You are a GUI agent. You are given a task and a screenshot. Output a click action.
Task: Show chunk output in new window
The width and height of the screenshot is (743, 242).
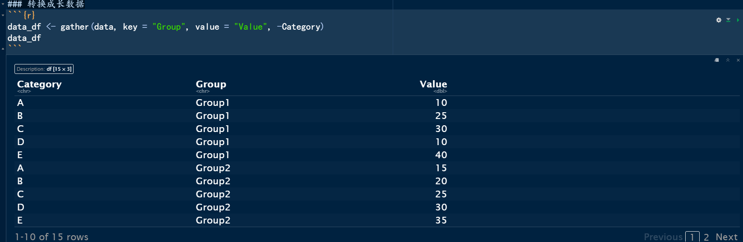(717, 60)
